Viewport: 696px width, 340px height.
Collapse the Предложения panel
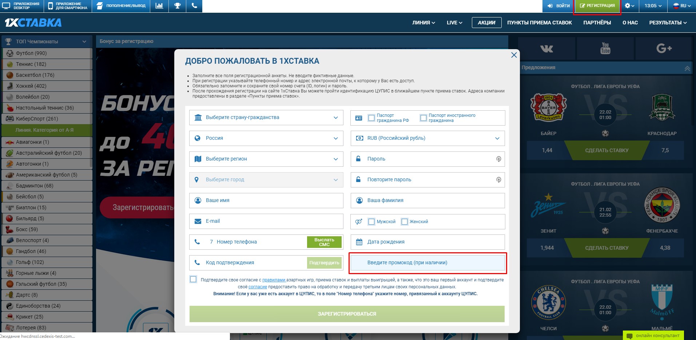click(687, 68)
